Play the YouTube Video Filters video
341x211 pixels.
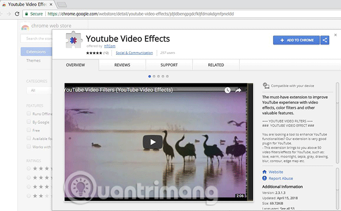click(x=153, y=142)
